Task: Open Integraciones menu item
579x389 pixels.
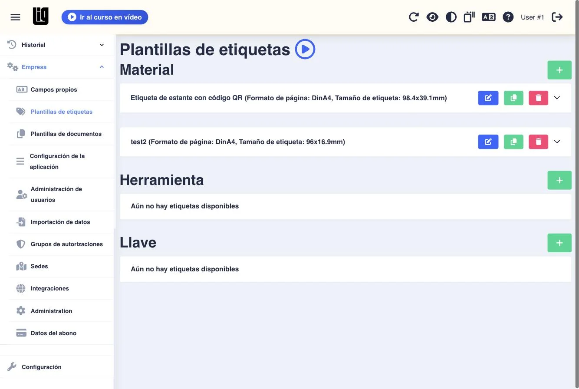Action: pyautogui.click(x=61, y=288)
